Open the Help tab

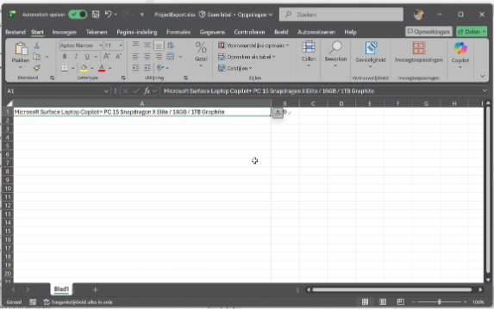pos(350,32)
